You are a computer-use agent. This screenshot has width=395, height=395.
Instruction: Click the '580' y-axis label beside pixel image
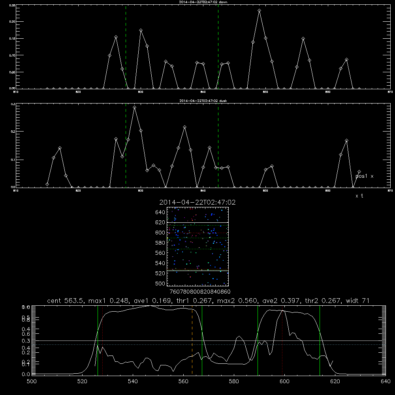pos(160,243)
